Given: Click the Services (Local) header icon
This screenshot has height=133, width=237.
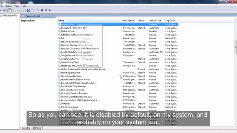Looking at the screenshot, I should point(23,16).
